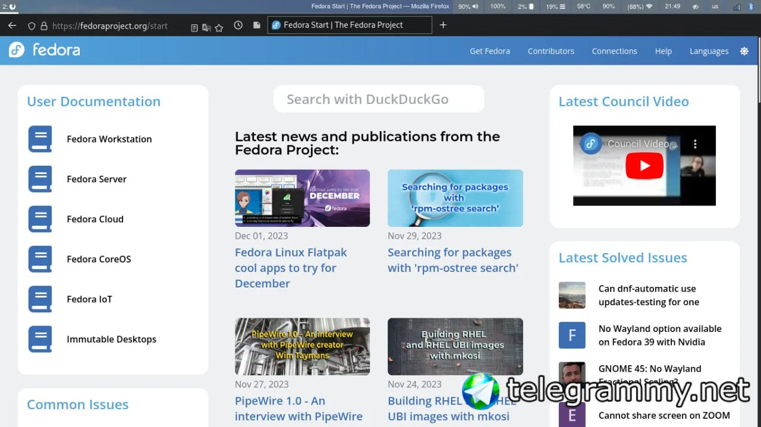The image size is (761, 427).
Task: Open the Contributors menu
Action: (x=551, y=51)
